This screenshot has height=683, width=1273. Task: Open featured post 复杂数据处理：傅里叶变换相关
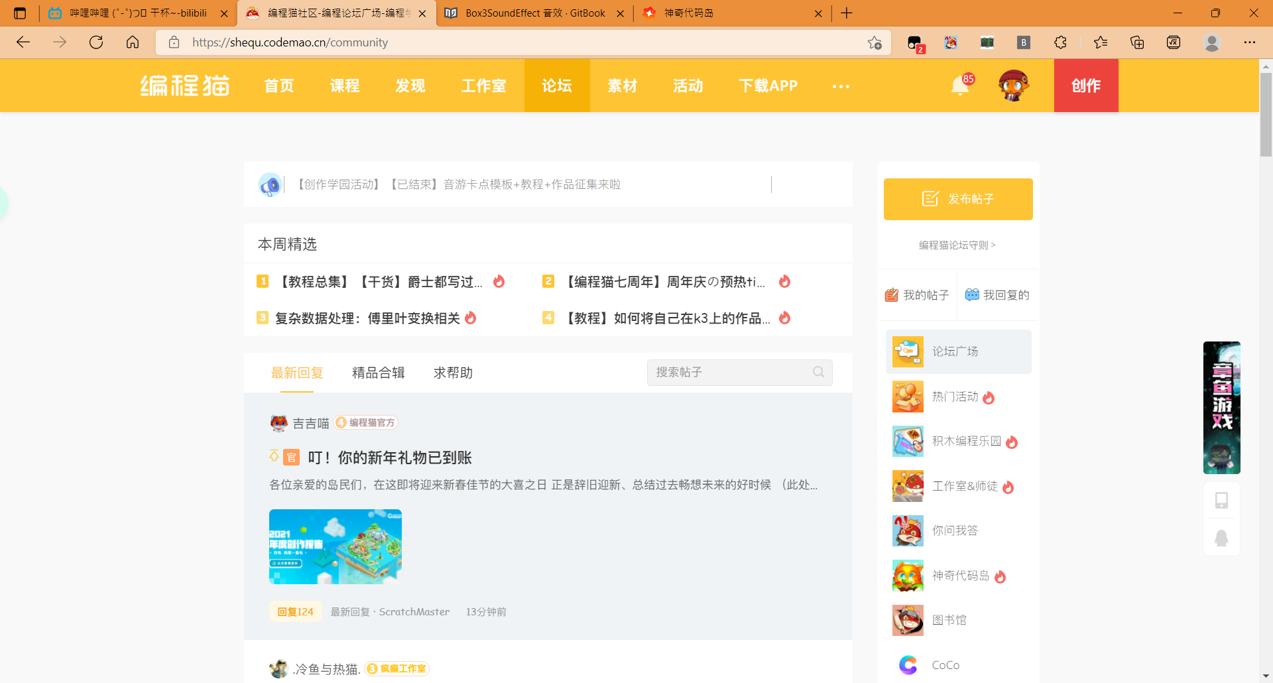pos(367,318)
